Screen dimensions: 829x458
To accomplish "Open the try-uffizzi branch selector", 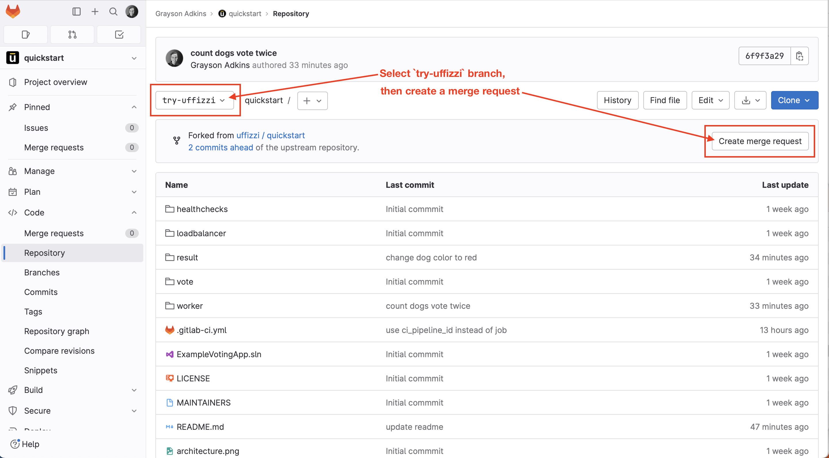I will tap(194, 101).
